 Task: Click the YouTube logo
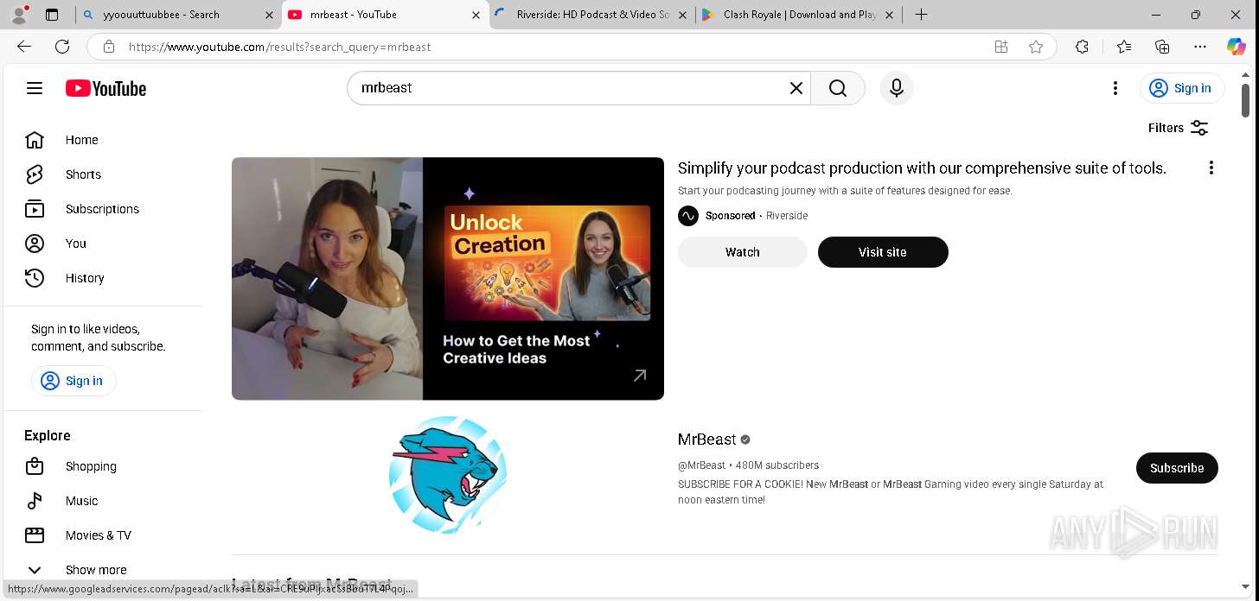tap(105, 88)
